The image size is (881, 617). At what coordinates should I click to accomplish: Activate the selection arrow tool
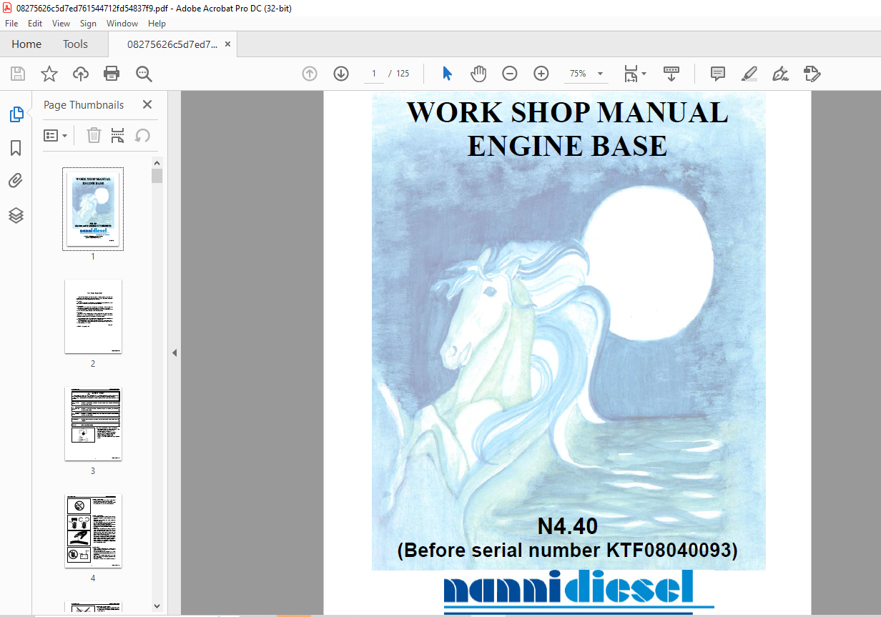[448, 74]
